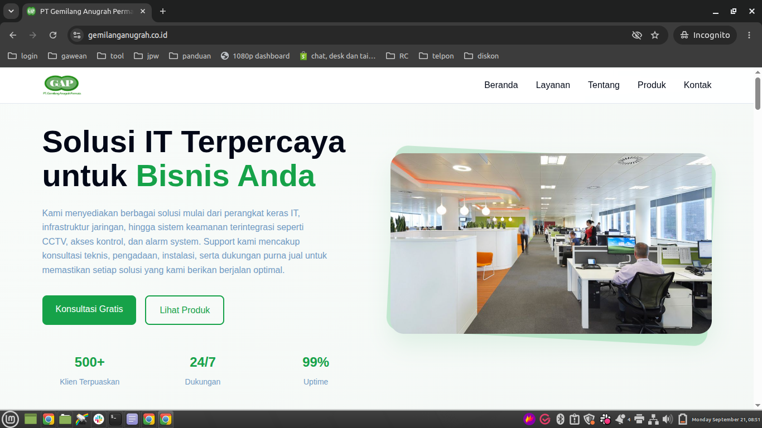Click the GAP company logo
Image resolution: width=762 pixels, height=428 pixels.
62,85
